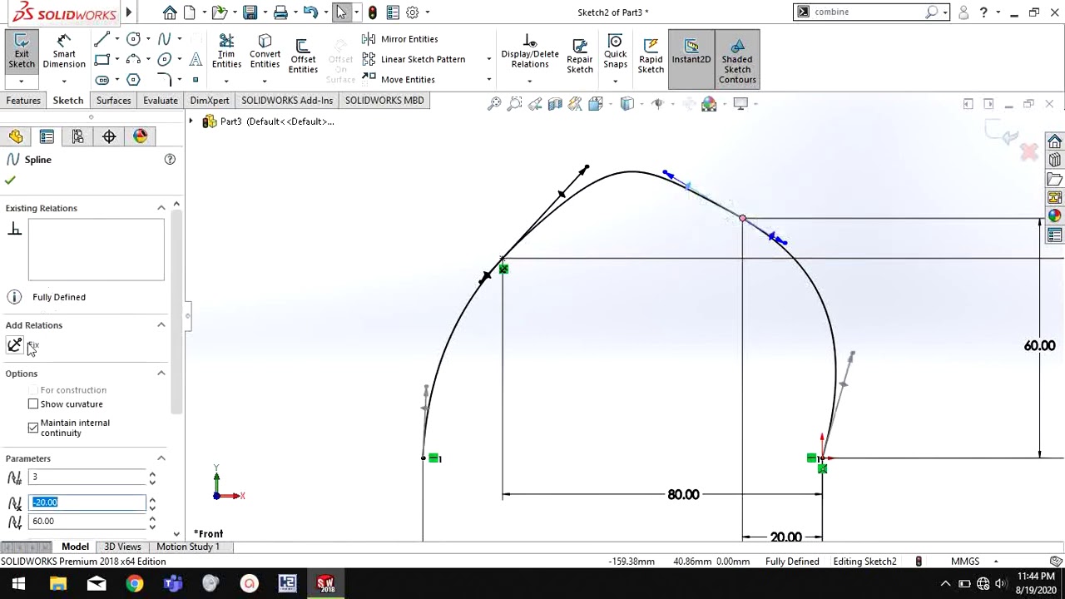Screen dimensions: 1065x599
Task: Select the Line sketch tool
Action: [102, 39]
